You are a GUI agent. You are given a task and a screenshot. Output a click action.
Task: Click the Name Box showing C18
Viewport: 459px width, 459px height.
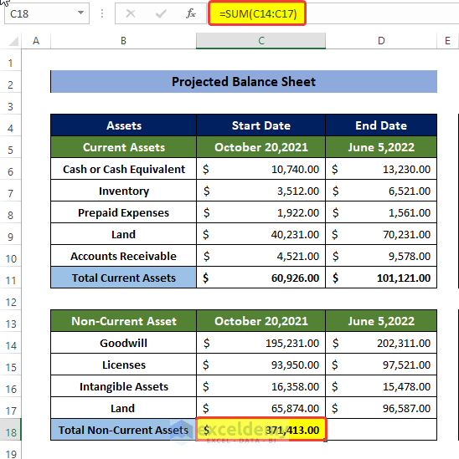pyautogui.click(x=47, y=13)
